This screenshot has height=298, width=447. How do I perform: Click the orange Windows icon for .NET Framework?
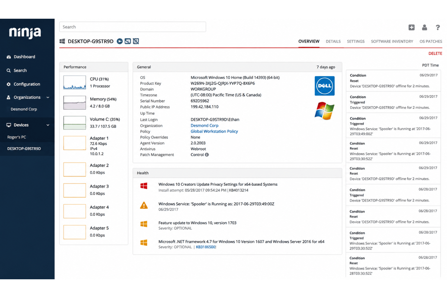[x=144, y=242]
